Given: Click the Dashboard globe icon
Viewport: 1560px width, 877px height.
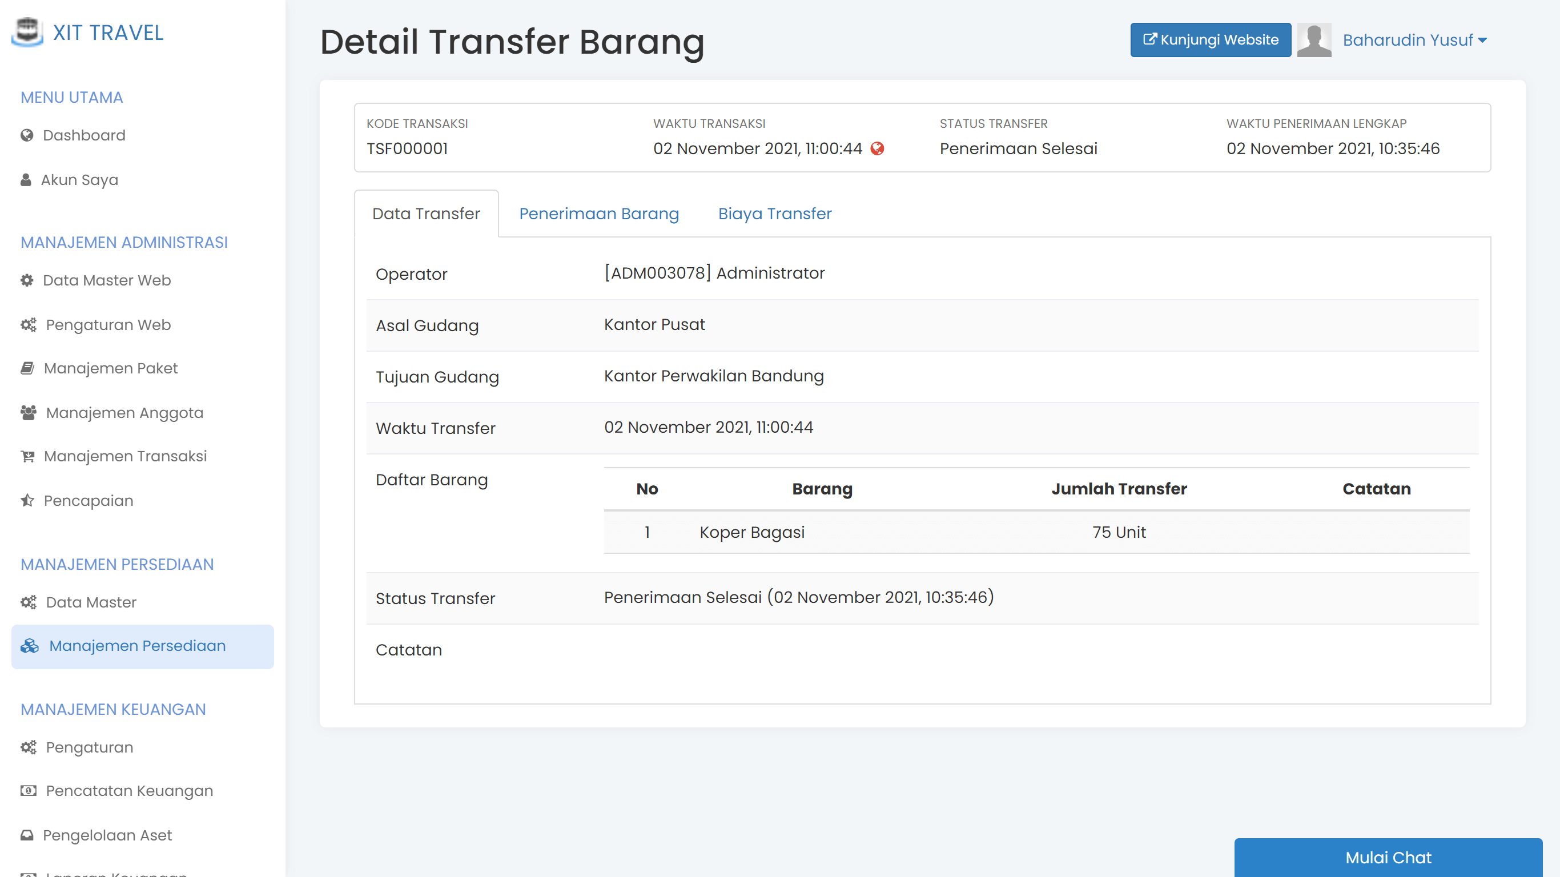Looking at the screenshot, I should pyautogui.click(x=27, y=136).
